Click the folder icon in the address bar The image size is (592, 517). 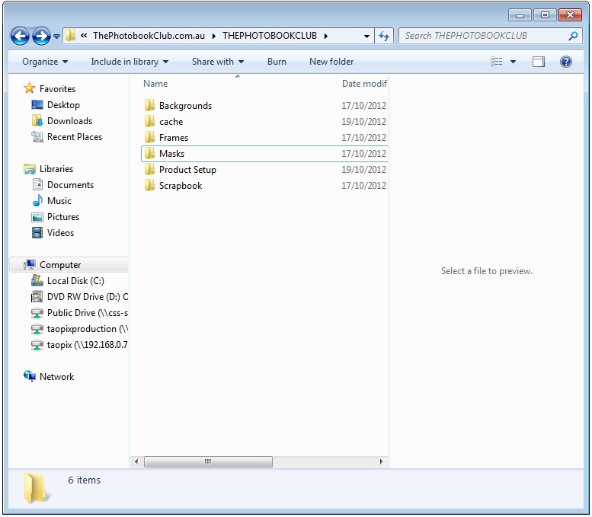pyautogui.click(x=70, y=36)
